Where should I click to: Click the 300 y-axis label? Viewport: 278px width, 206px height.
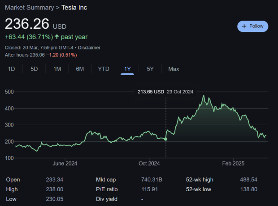pos(9,125)
